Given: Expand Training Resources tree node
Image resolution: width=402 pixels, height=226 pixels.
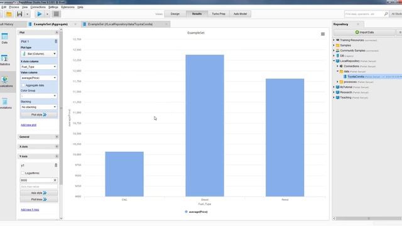Looking at the screenshot, I should 334,40.
